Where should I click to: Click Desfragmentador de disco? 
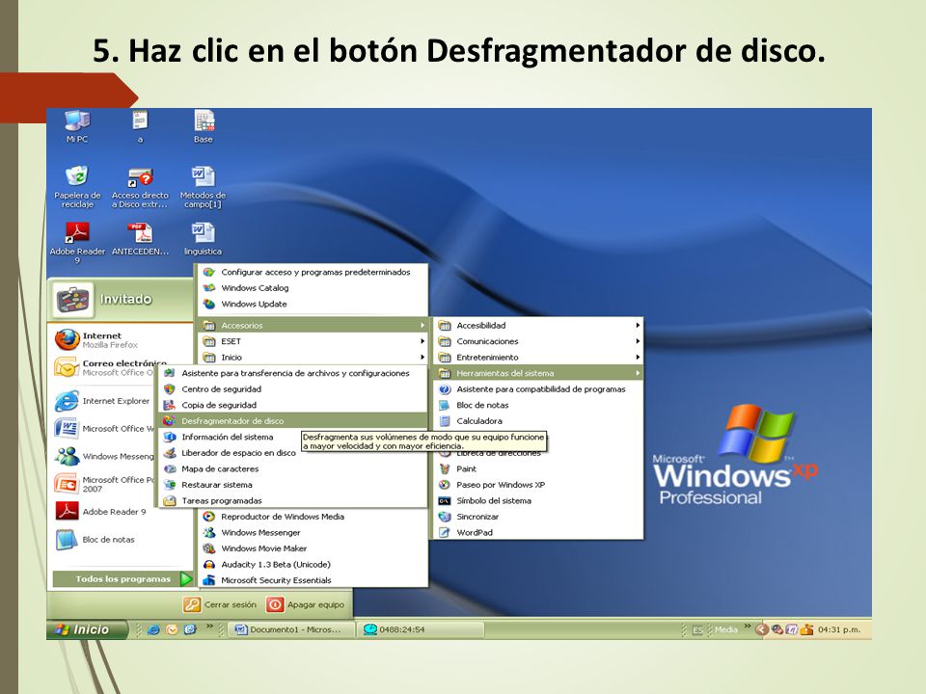click(x=294, y=421)
